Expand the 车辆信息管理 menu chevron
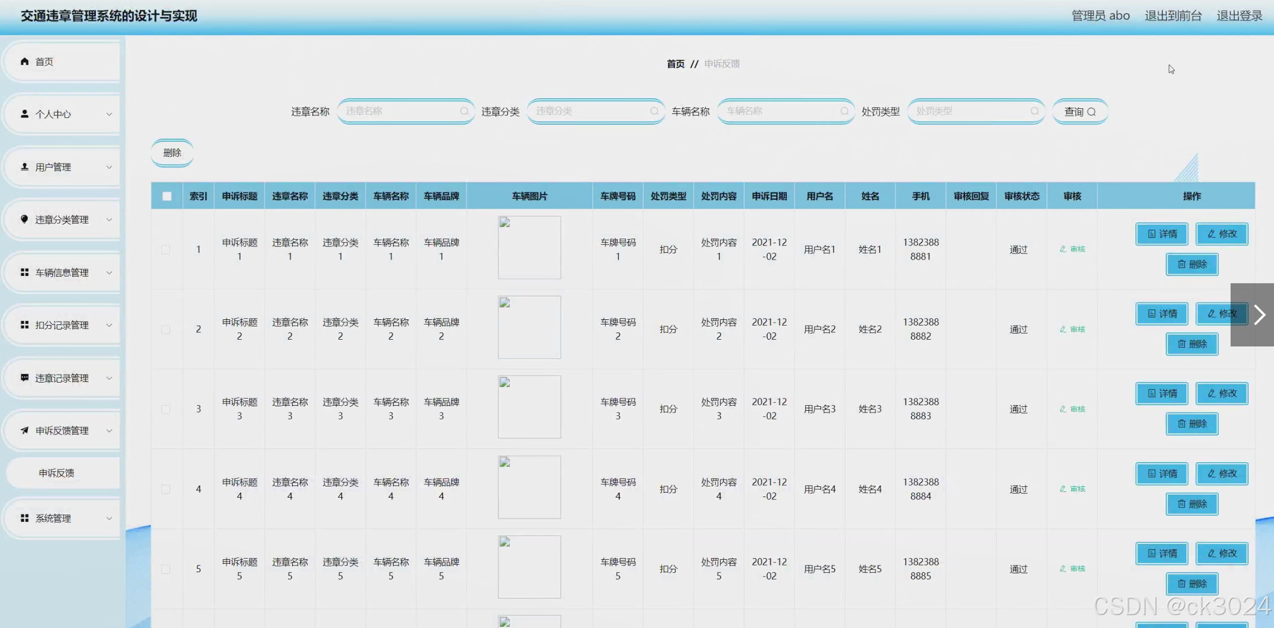 109,273
